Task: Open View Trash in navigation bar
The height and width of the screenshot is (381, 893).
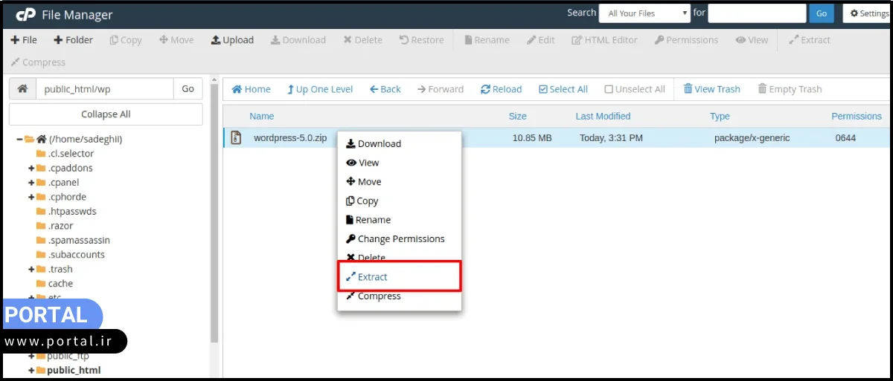Action: point(711,89)
